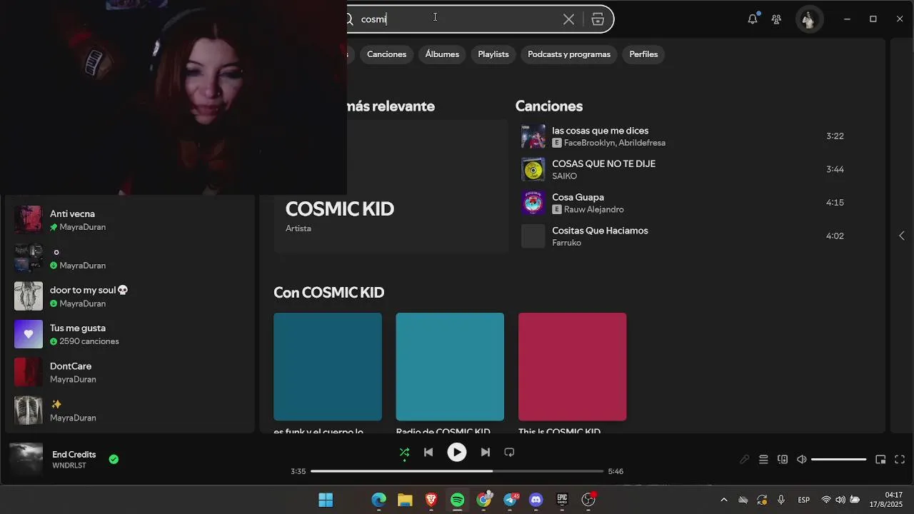Mute audio with the speaker icon

coord(801,460)
